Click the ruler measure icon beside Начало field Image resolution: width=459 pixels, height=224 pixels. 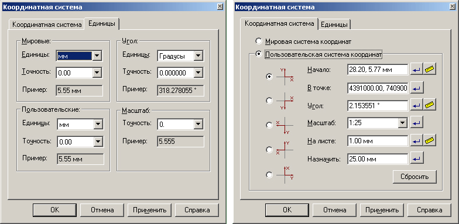(430, 70)
